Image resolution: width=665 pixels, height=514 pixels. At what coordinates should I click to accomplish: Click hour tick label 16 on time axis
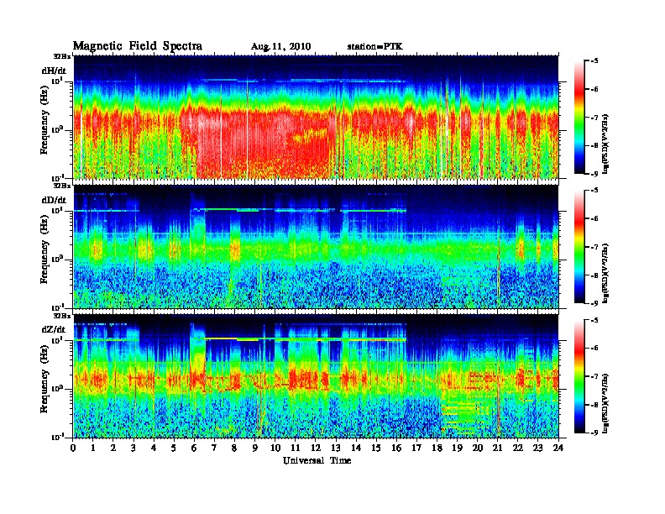(x=396, y=448)
